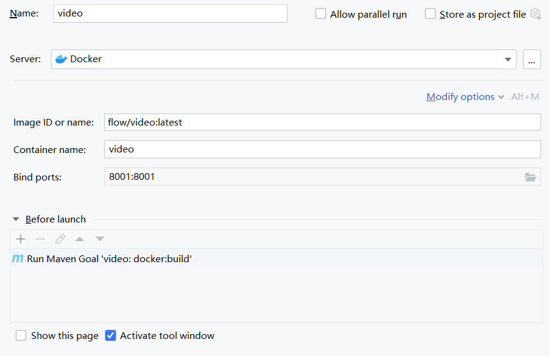Click the Bind ports label
The width and height of the screenshot is (550, 356).
pos(38,177)
